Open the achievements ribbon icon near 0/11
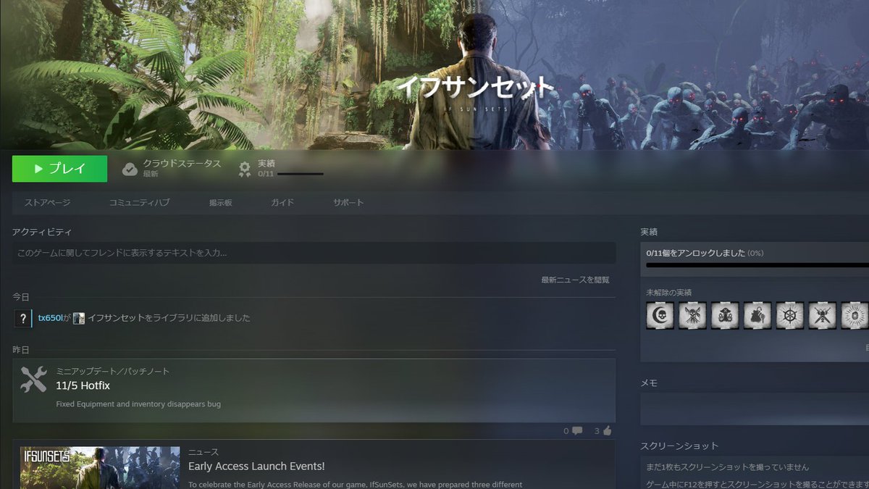Screen dimensions: 869x489 (x=245, y=170)
